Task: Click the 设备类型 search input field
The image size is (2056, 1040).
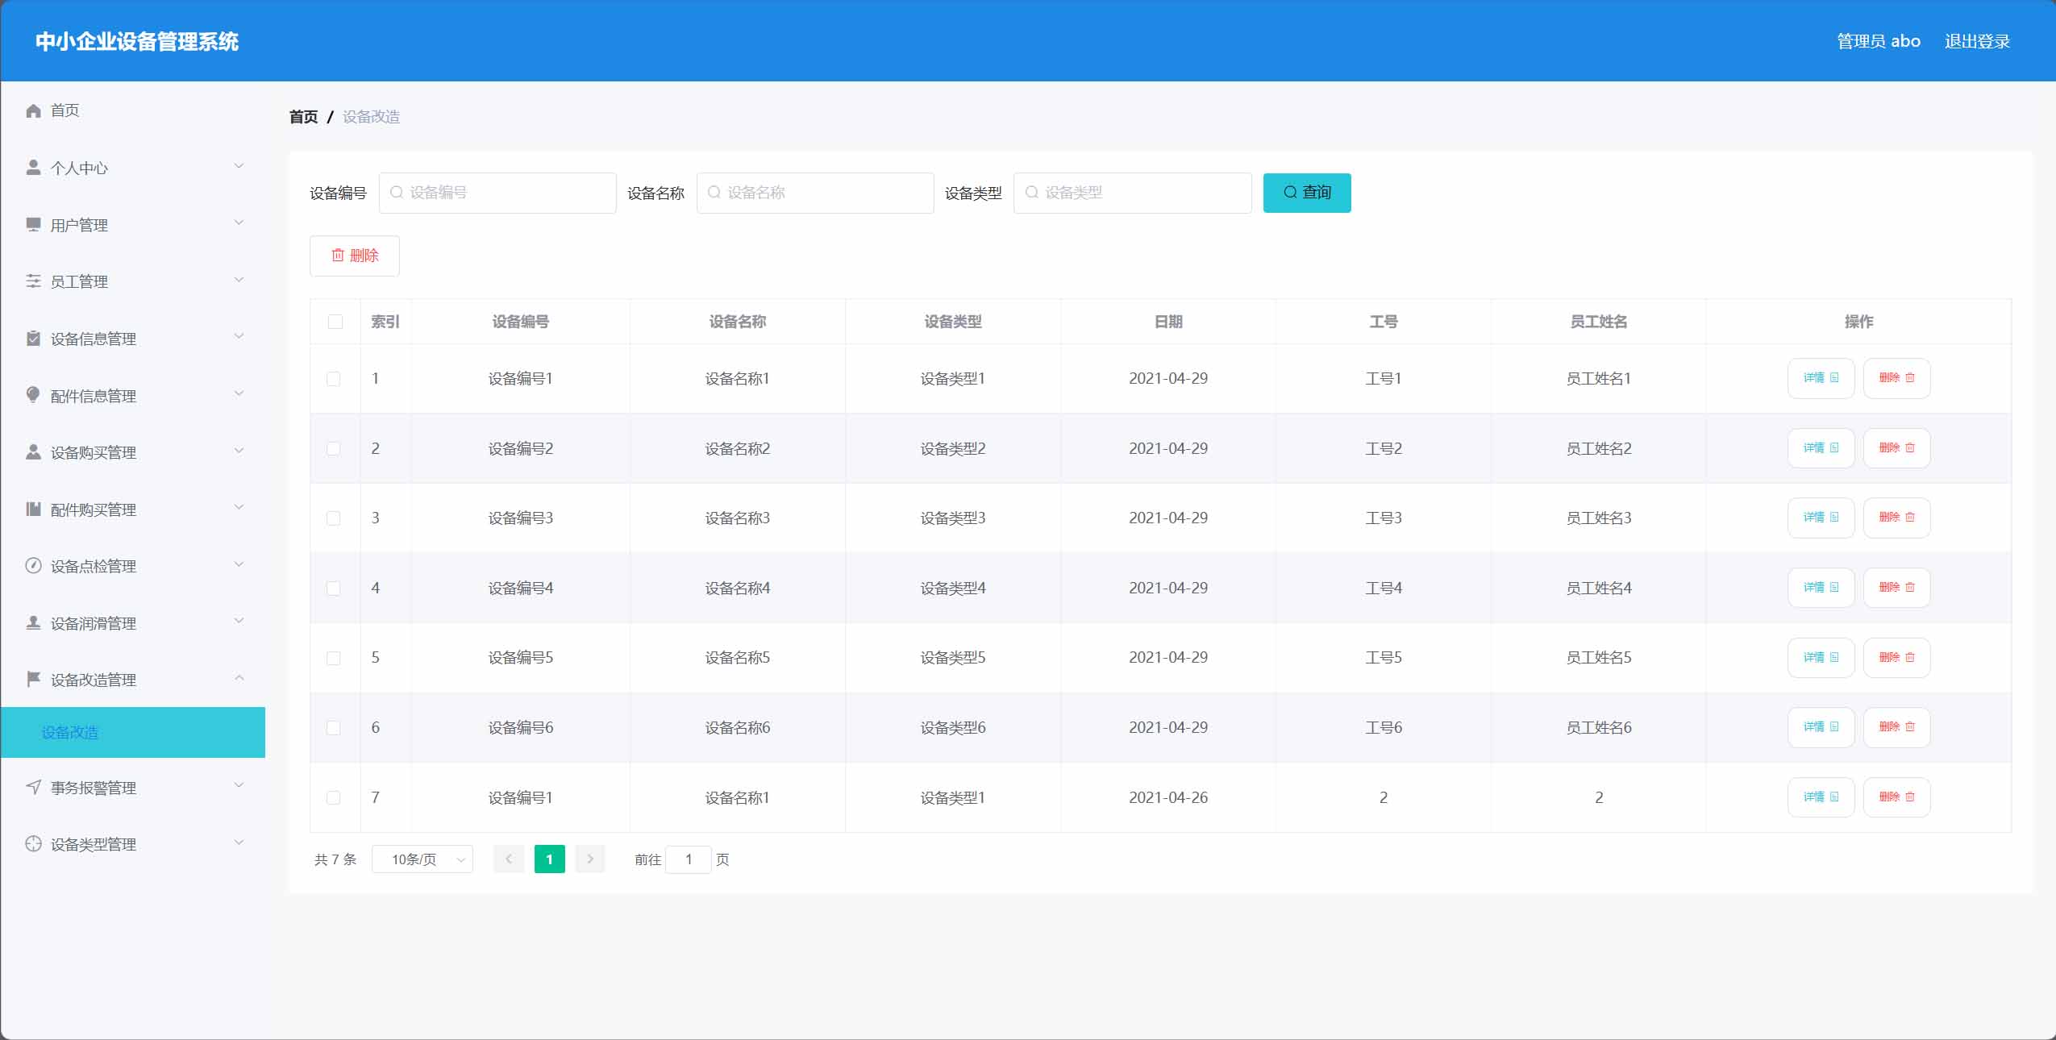Action: [1133, 193]
